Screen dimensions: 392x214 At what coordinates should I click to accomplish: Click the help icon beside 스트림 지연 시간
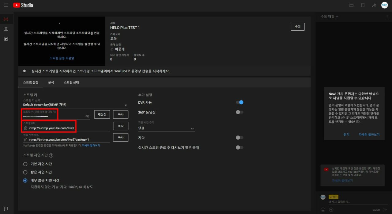51,155
